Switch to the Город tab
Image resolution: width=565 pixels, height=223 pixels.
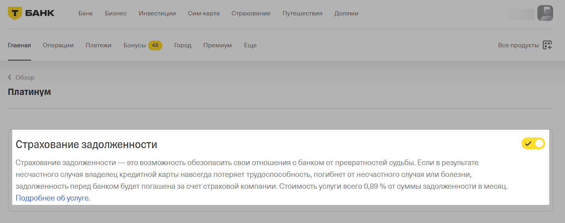click(183, 45)
